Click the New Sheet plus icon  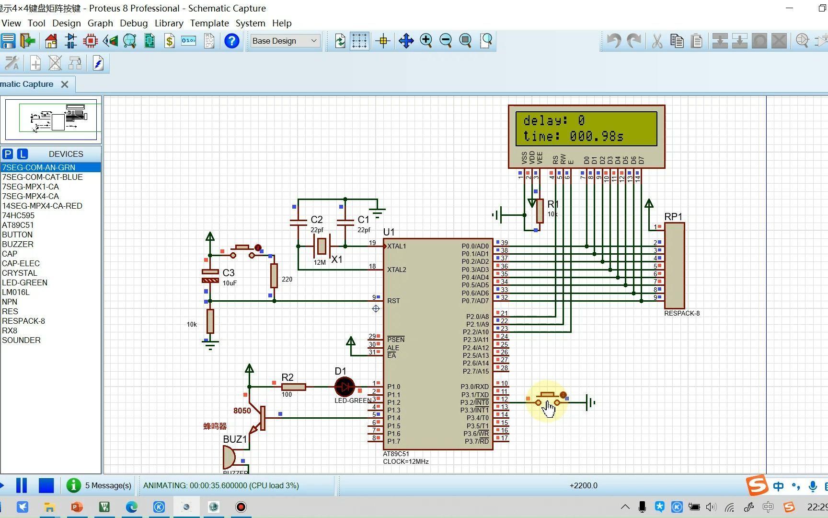click(35, 63)
